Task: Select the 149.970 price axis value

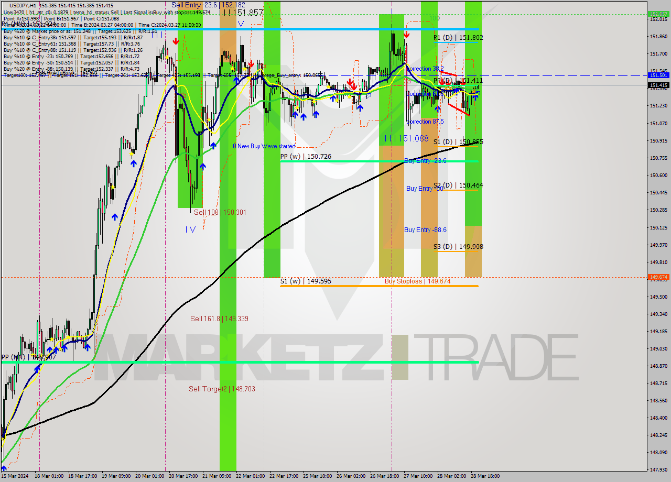Action: [x=658, y=245]
